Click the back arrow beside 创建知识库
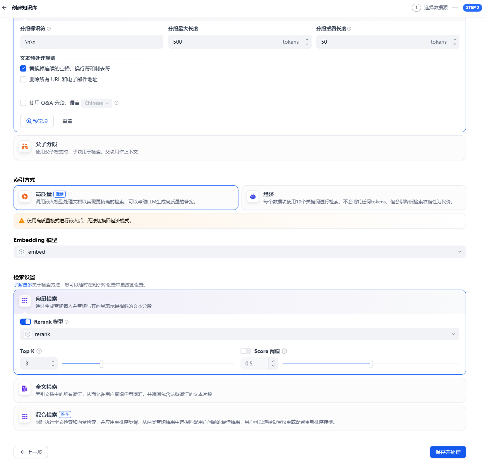 pyautogui.click(x=5, y=8)
